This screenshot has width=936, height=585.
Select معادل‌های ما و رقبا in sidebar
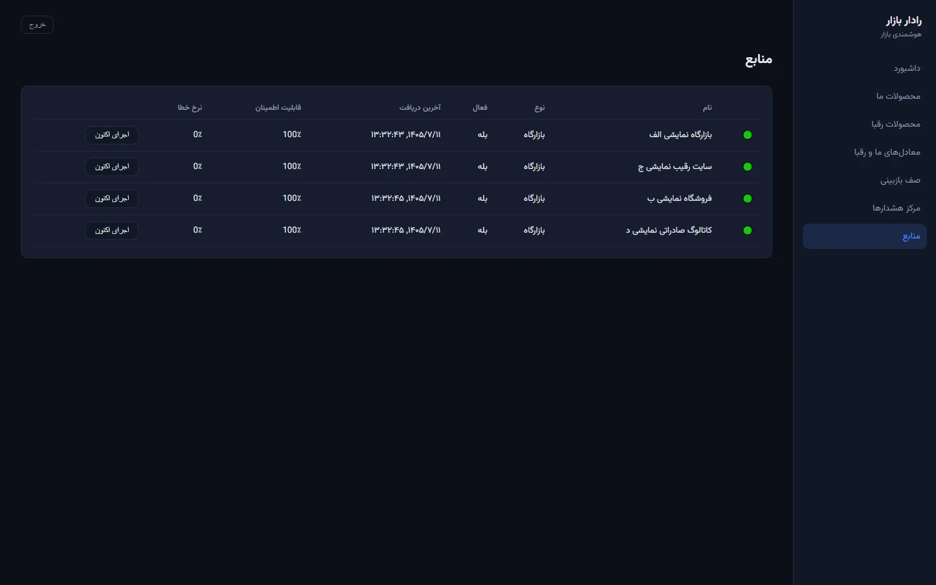864,152
